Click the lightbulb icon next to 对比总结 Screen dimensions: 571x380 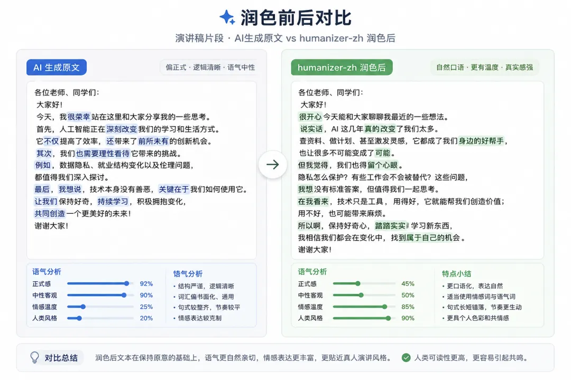[x=34, y=357]
